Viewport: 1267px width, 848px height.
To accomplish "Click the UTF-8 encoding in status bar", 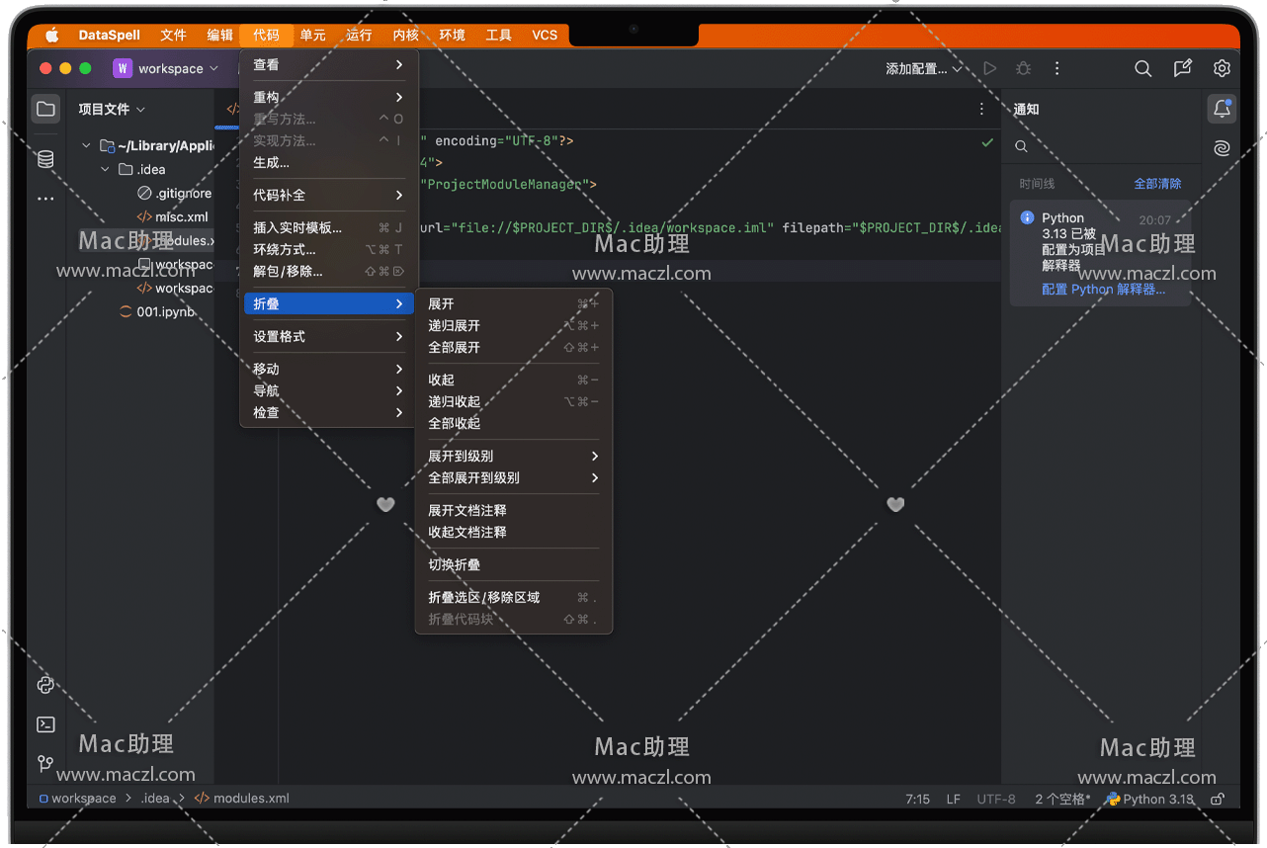I will click(x=995, y=799).
